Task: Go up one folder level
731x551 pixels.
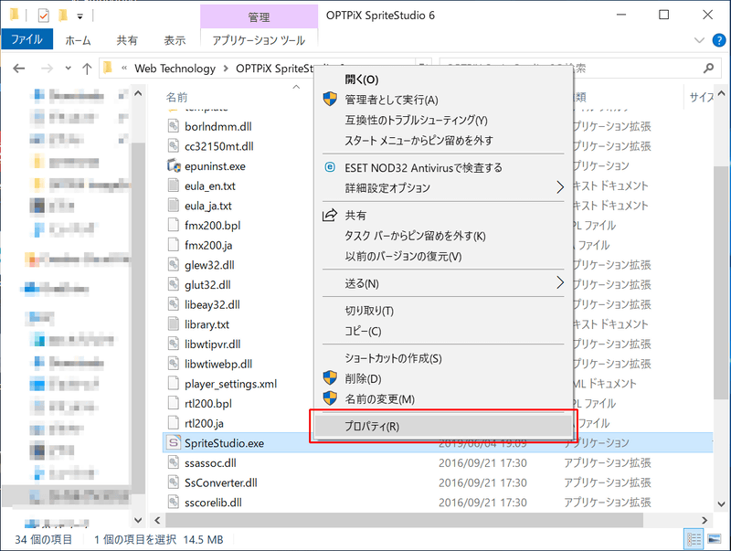Action: [x=87, y=69]
